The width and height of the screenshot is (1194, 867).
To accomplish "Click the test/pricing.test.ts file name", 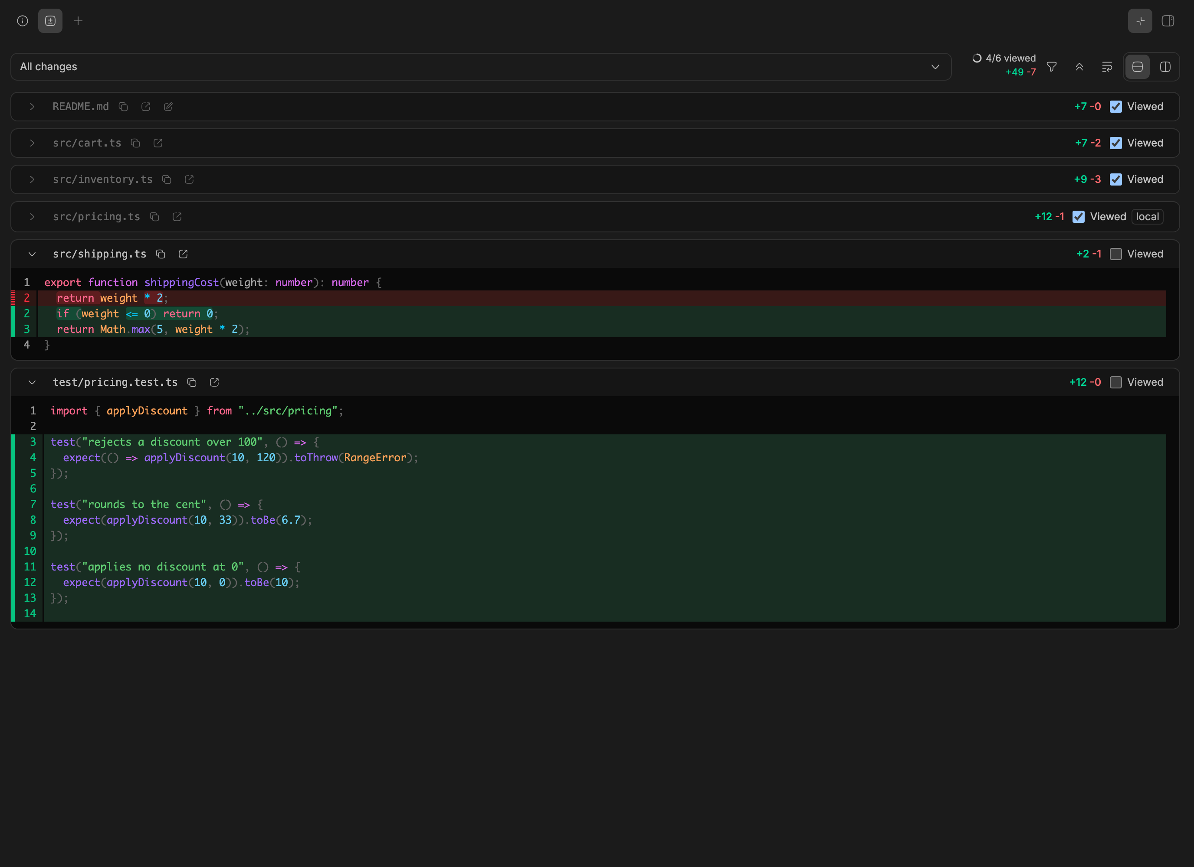I will 115,382.
